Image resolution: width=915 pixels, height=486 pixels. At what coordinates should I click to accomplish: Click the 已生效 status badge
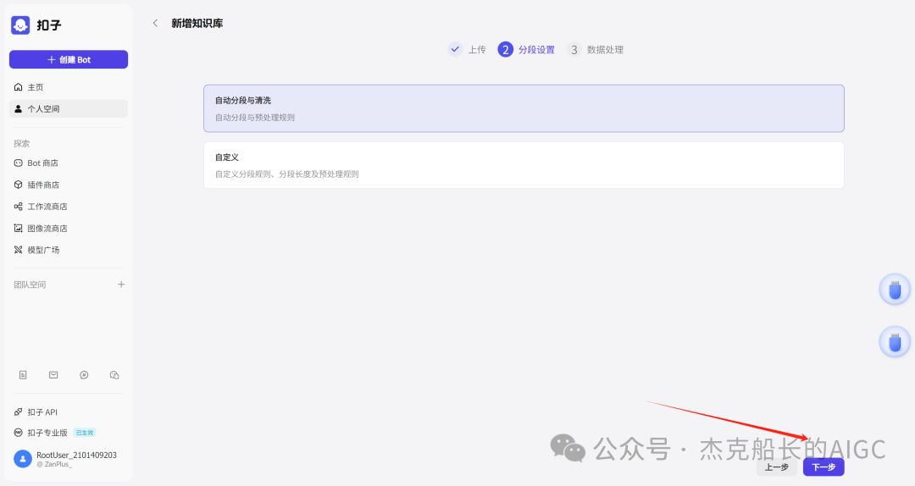pos(85,433)
